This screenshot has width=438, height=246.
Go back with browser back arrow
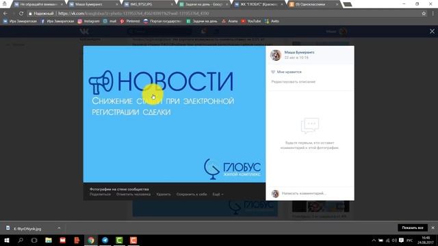click(x=5, y=14)
